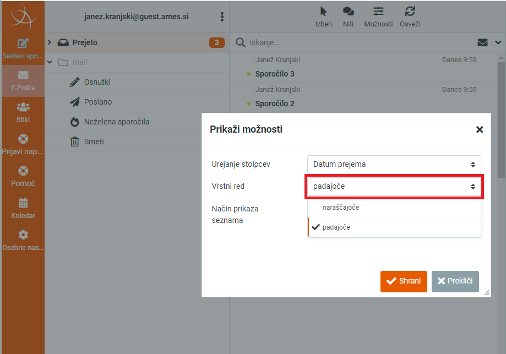Screen dimensions: 506x354
Task: Open the Sestavi sporočilo compose icon
Action: tap(23, 43)
